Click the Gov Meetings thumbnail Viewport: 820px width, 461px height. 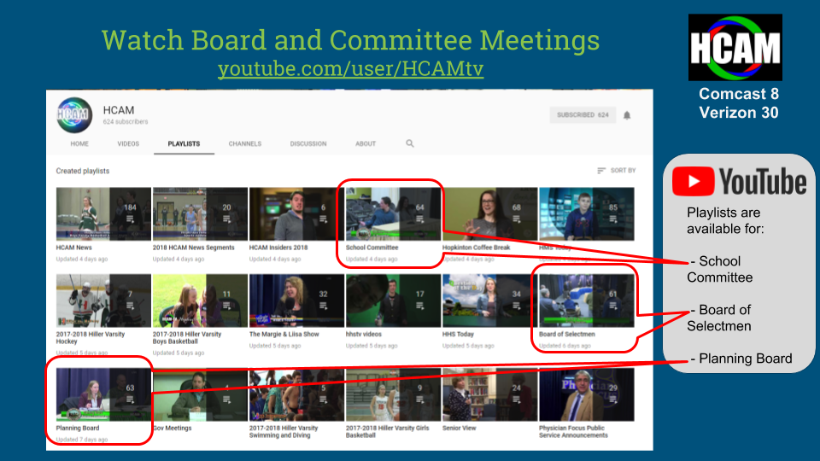pyautogui.click(x=200, y=394)
